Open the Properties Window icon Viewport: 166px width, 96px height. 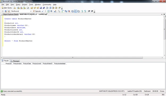(x=59, y=8)
